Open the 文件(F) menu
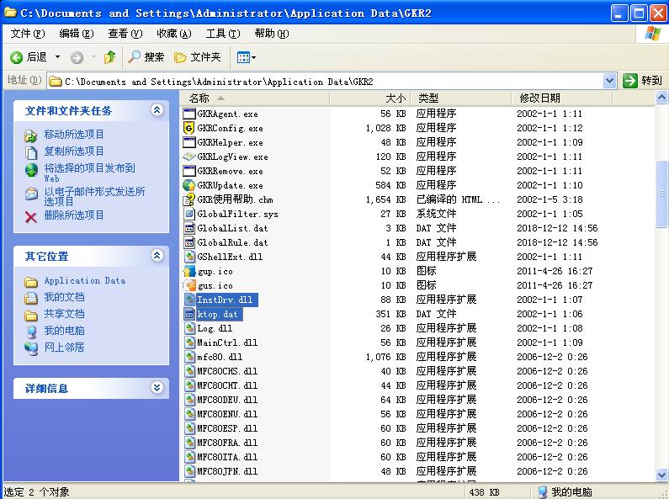The height and width of the screenshot is (499, 669). click(27, 34)
